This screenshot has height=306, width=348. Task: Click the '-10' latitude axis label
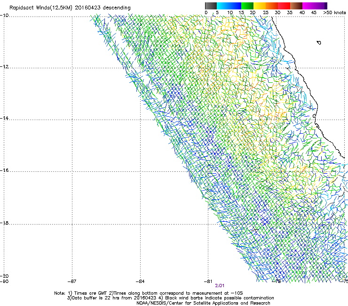4,16
